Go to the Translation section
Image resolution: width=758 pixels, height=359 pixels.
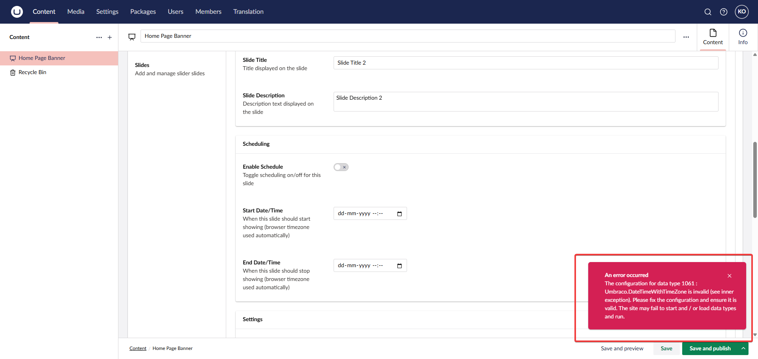pos(248,12)
